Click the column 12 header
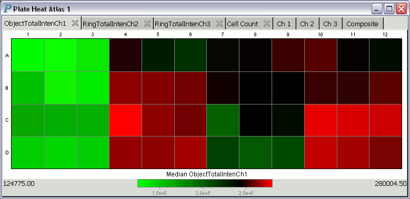The width and height of the screenshot is (410, 199). click(x=385, y=35)
